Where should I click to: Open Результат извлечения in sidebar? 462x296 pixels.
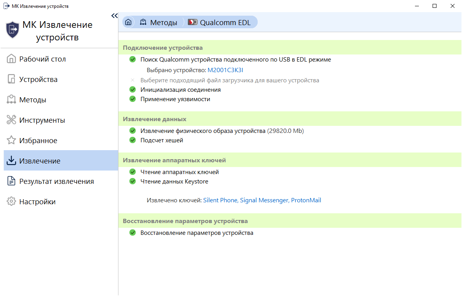pyautogui.click(x=61, y=181)
